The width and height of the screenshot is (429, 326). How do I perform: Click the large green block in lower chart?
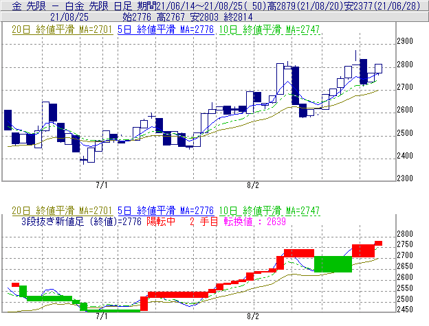[333, 264]
